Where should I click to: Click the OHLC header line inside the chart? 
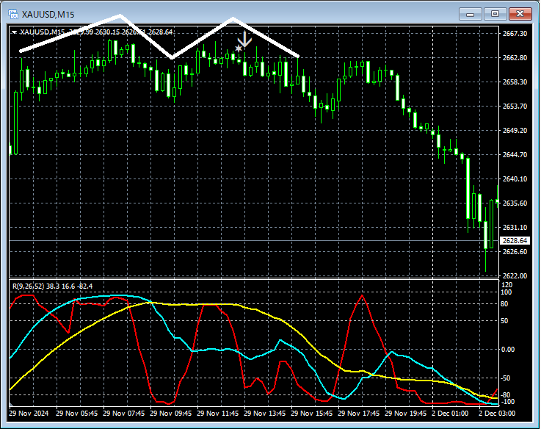(x=96, y=32)
